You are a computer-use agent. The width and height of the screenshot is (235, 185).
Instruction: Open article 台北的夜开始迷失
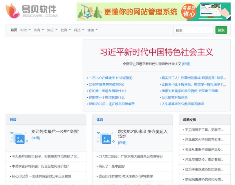click(x=174, y=97)
